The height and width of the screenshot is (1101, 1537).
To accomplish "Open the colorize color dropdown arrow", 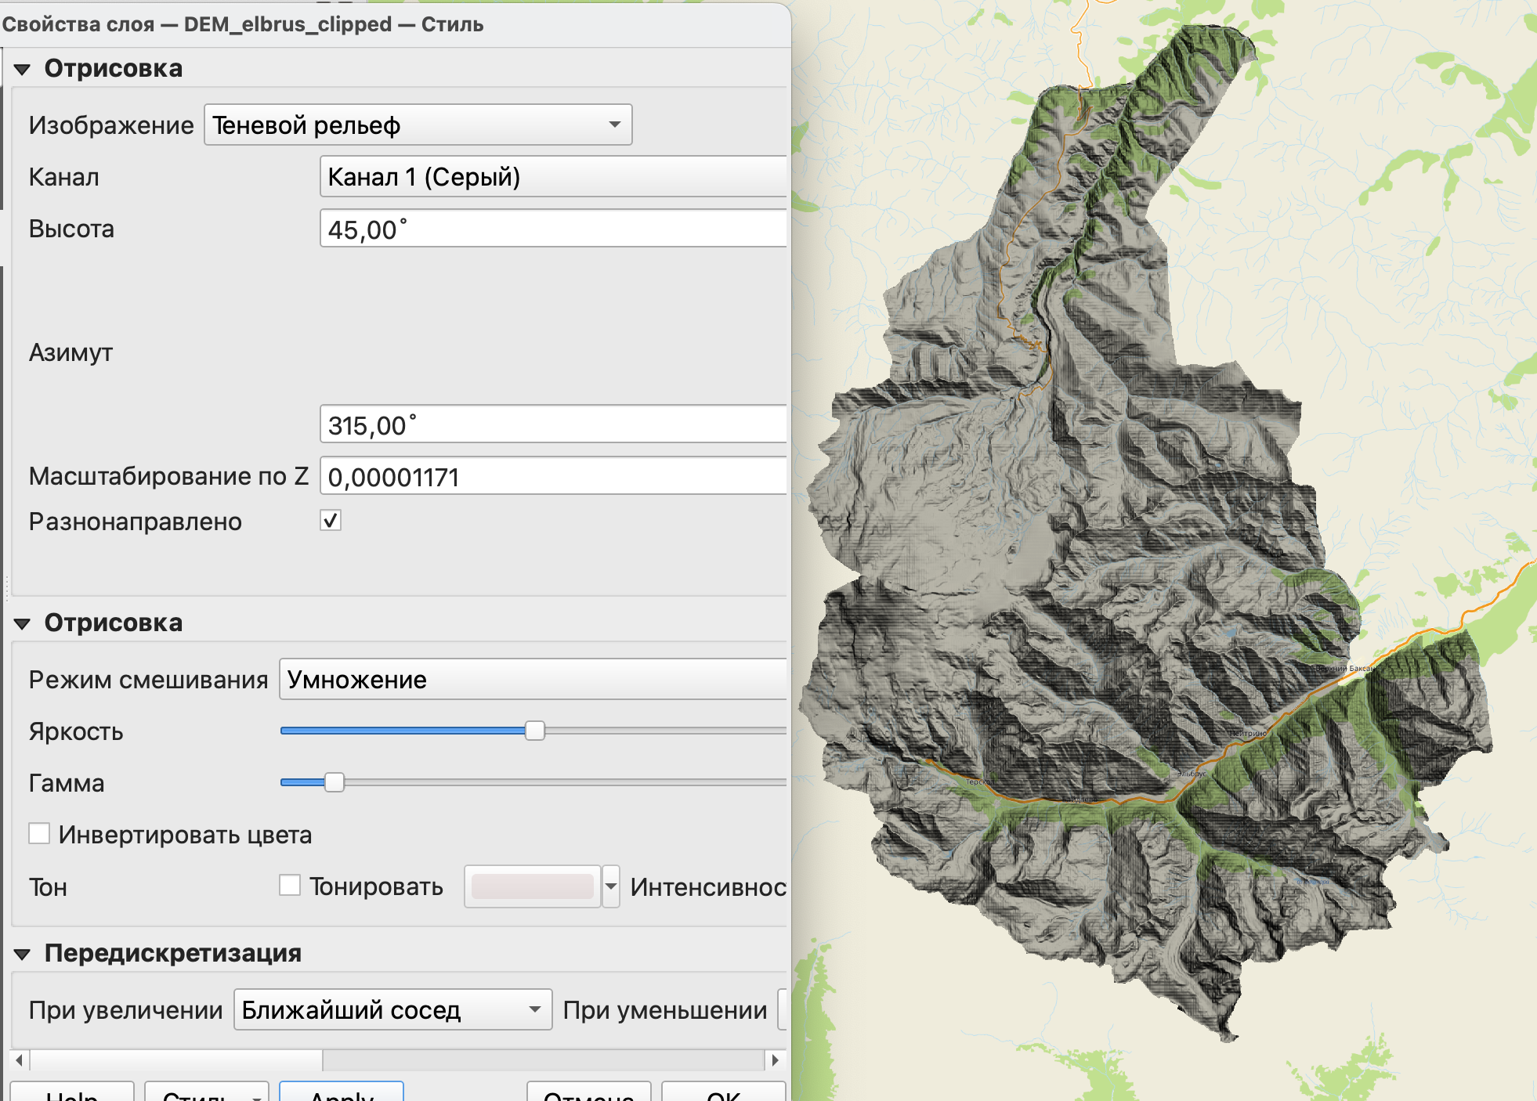I will [611, 886].
